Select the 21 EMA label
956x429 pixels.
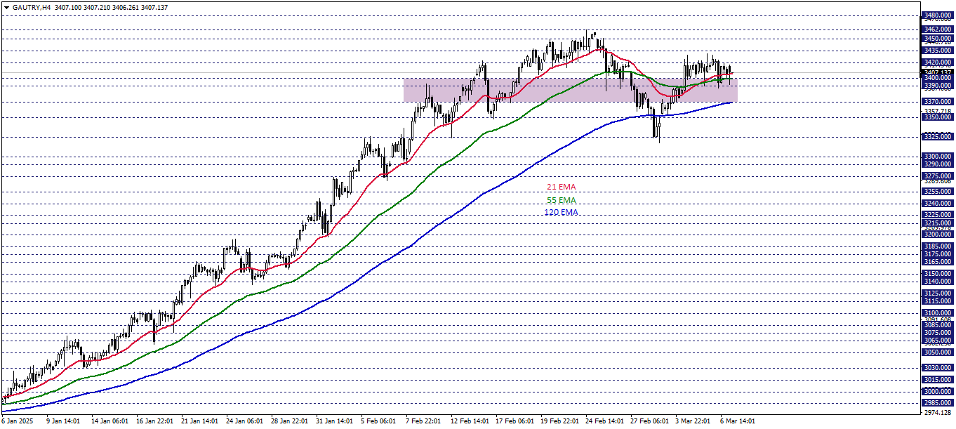(561, 187)
